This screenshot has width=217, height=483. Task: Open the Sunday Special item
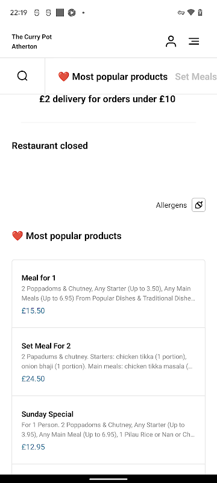coord(108,430)
